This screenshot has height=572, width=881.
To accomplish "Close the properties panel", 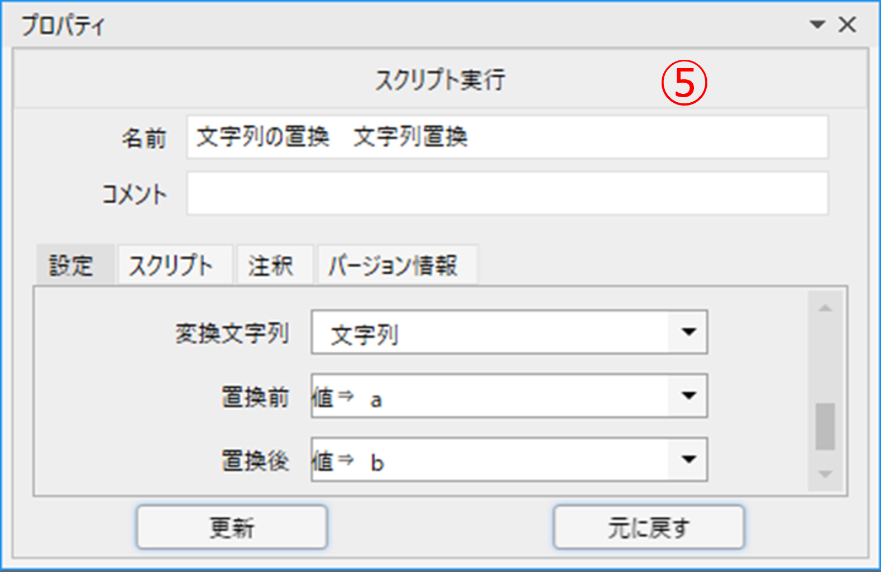I will pyautogui.click(x=847, y=25).
